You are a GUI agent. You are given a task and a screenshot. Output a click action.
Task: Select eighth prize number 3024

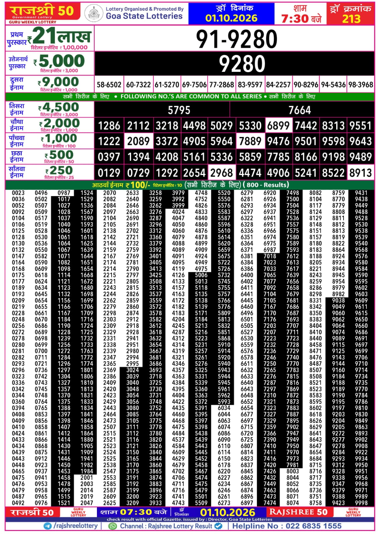coord(132,370)
